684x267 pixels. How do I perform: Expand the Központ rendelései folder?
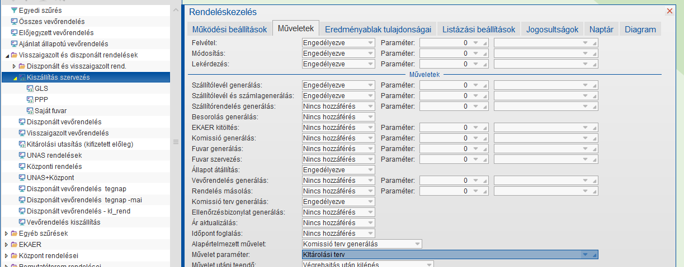[7, 255]
